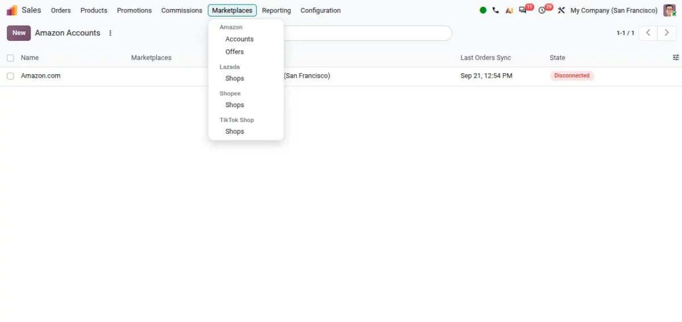Select all records header checkbox
The height and width of the screenshot is (322, 682).
pos(10,58)
